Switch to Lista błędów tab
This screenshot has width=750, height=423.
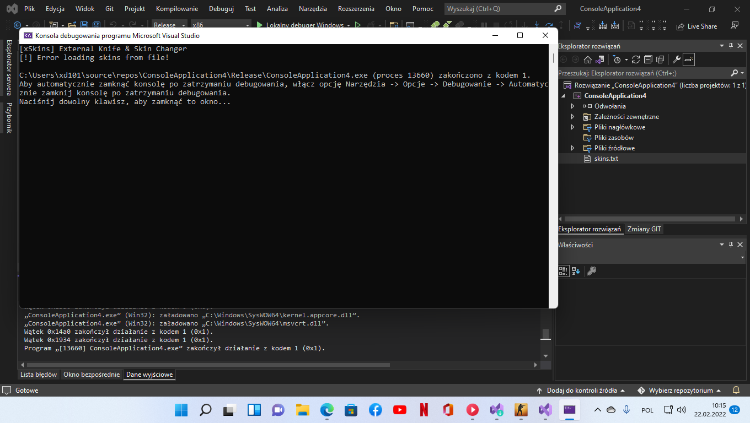click(x=39, y=375)
